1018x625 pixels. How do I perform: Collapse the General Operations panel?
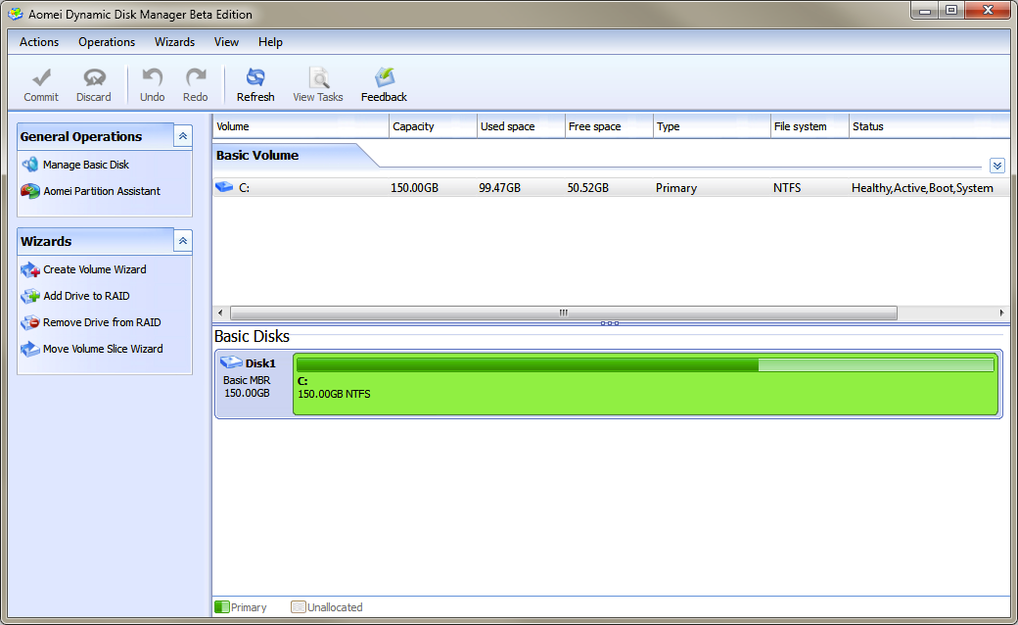tap(183, 136)
